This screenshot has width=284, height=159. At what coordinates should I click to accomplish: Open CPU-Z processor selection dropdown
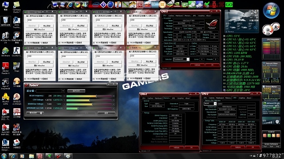pyautogui.click(x=181, y=59)
